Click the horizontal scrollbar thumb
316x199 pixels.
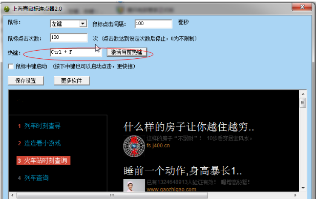pos(112,195)
